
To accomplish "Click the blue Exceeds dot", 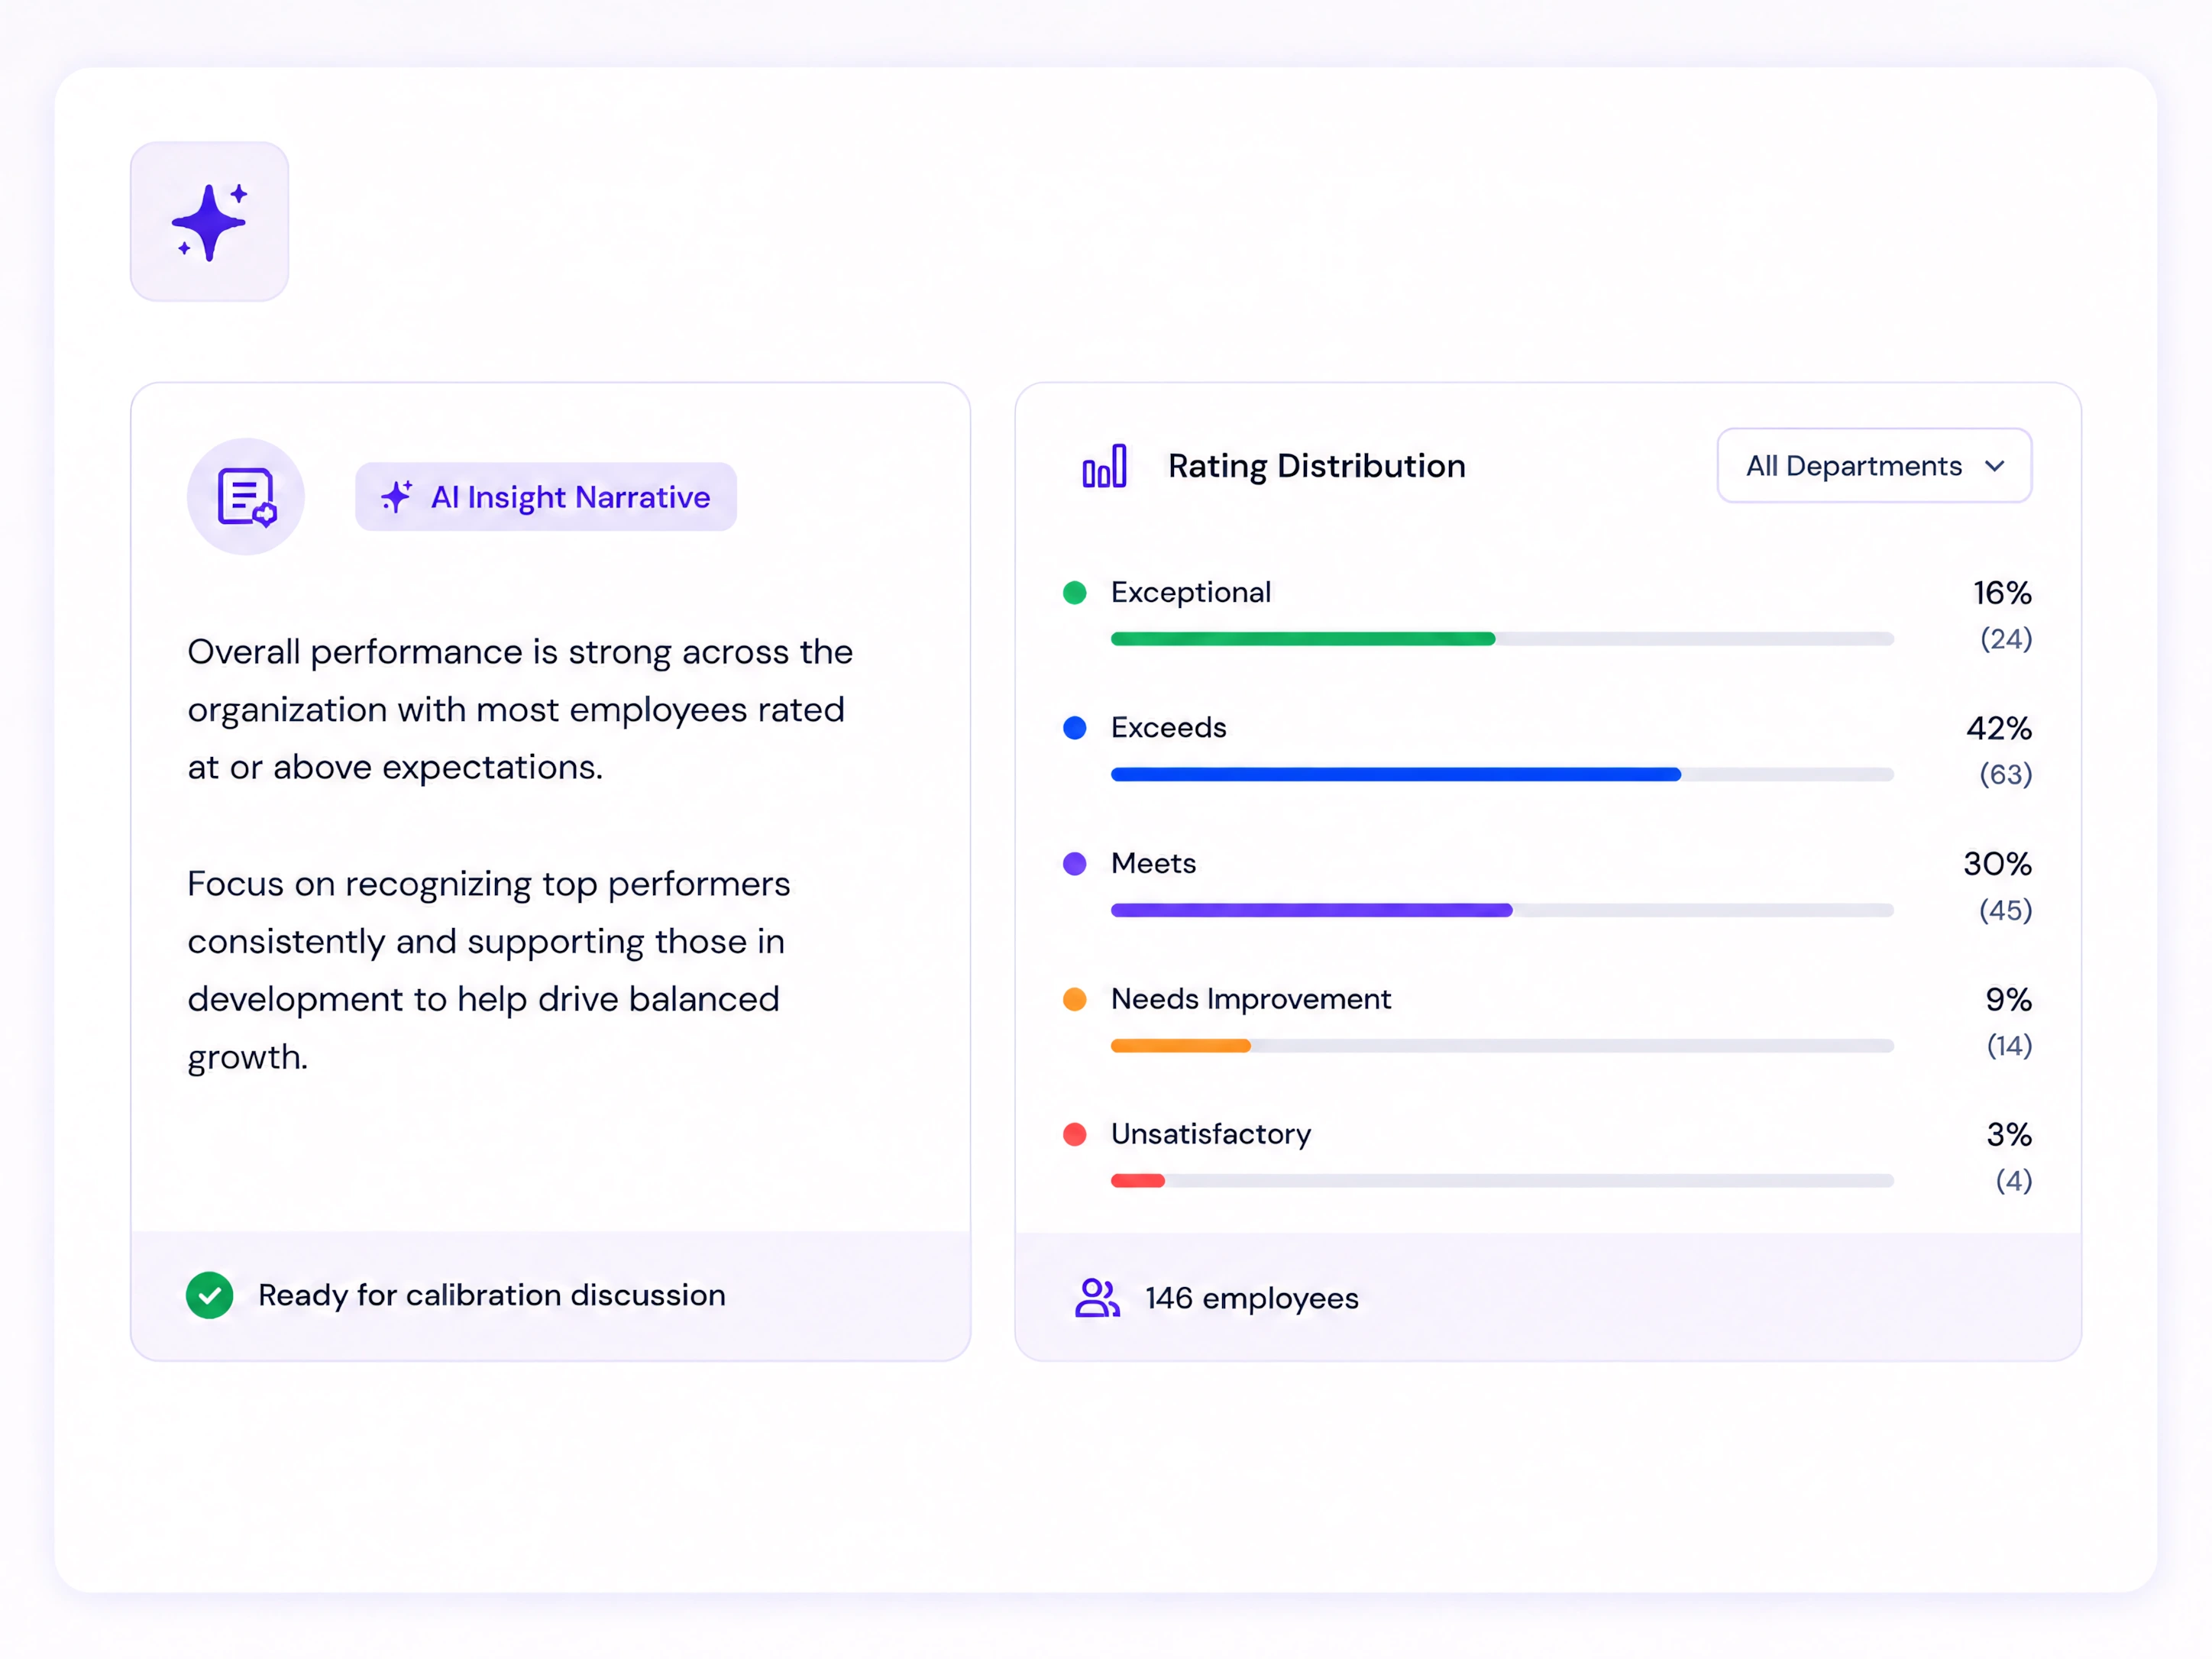I will (x=1075, y=728).
